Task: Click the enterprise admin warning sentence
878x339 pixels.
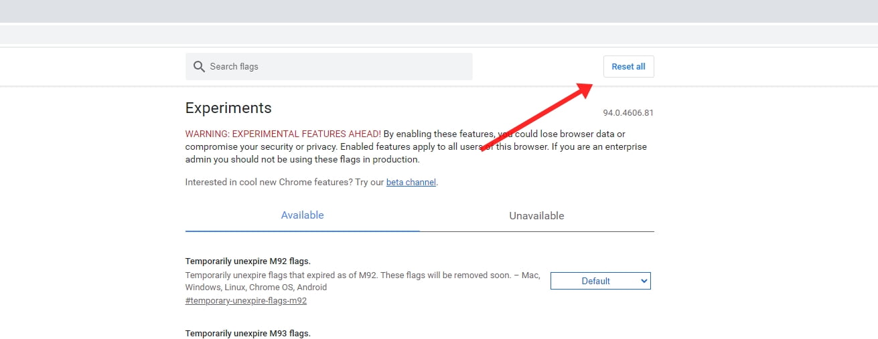Action: coord(301,160)
